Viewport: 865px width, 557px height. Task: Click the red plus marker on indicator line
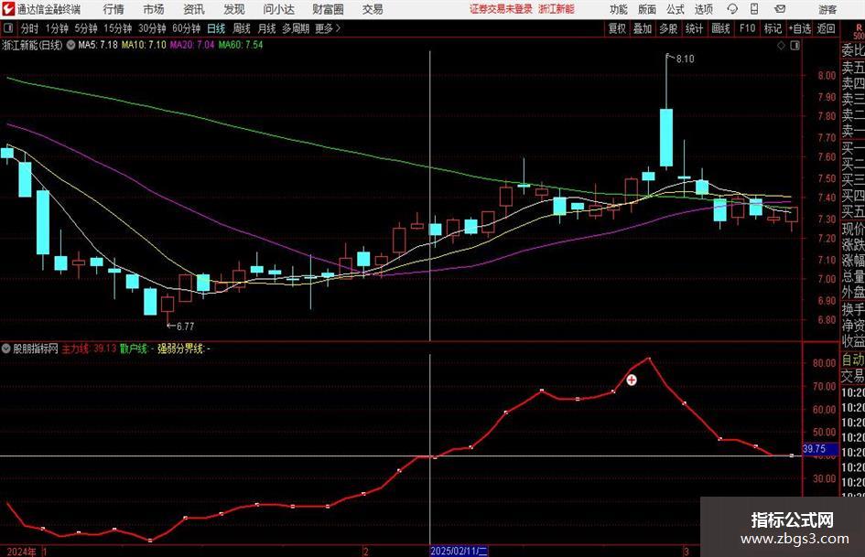[x=631, y=380]
